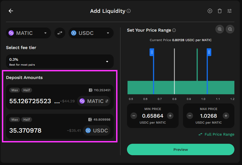Edit the MATIC amount 55.126725523 field
The height and width of the screenshot is (165, 242).
point(34,101)
